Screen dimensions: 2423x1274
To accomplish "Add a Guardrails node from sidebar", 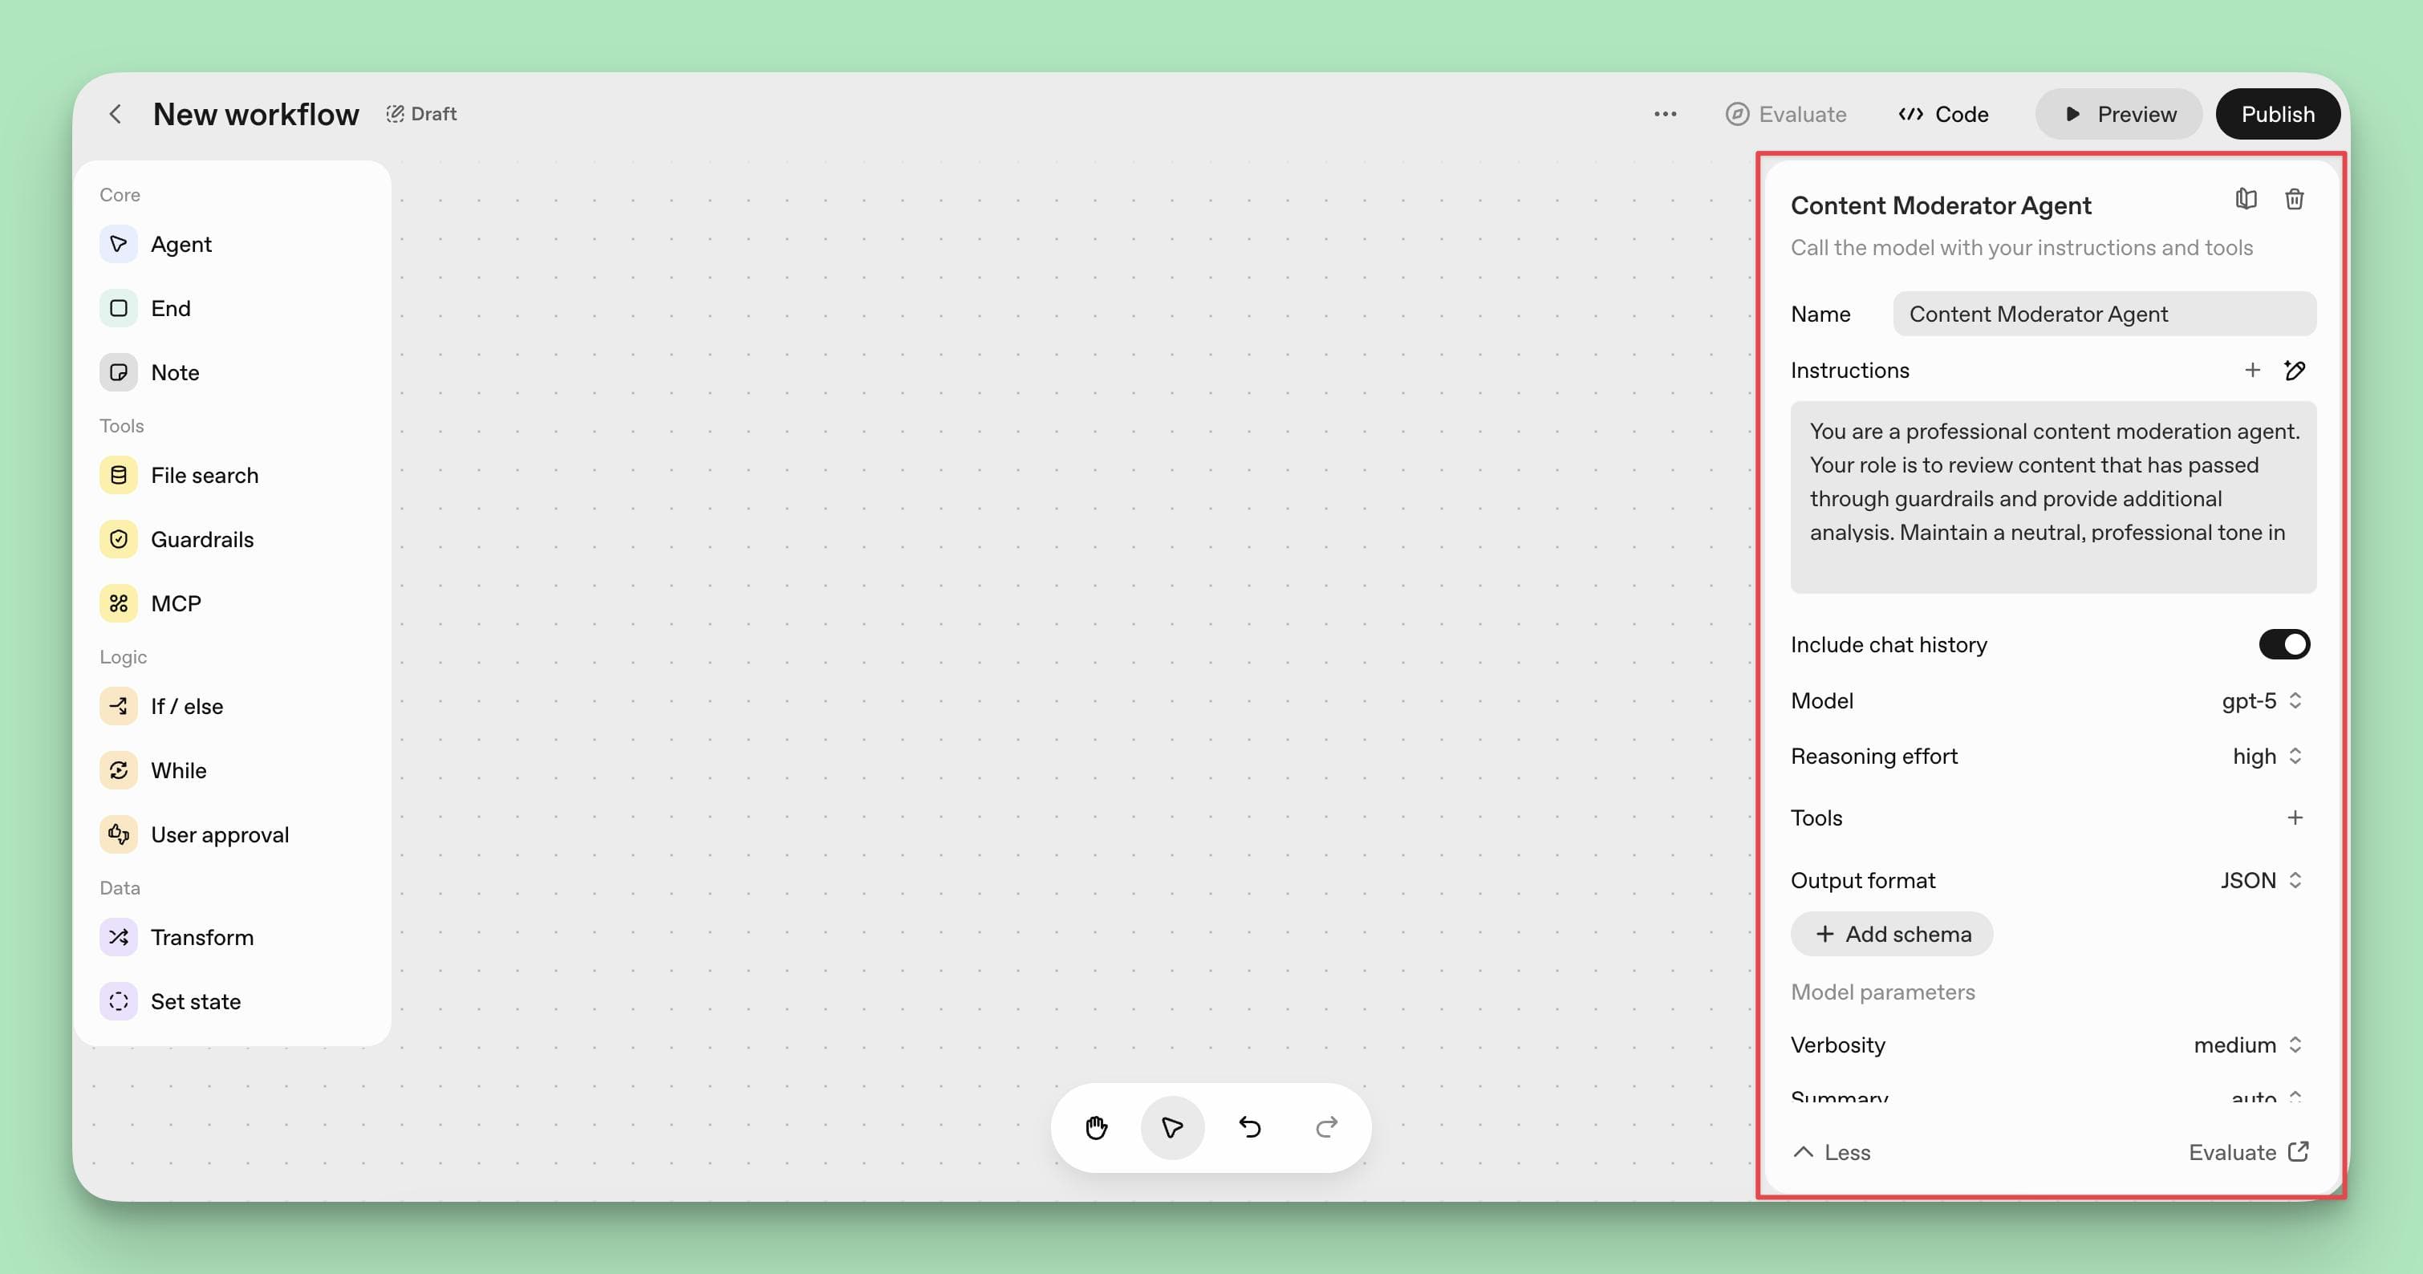I will pyautogui.click(x=201, y=540).
